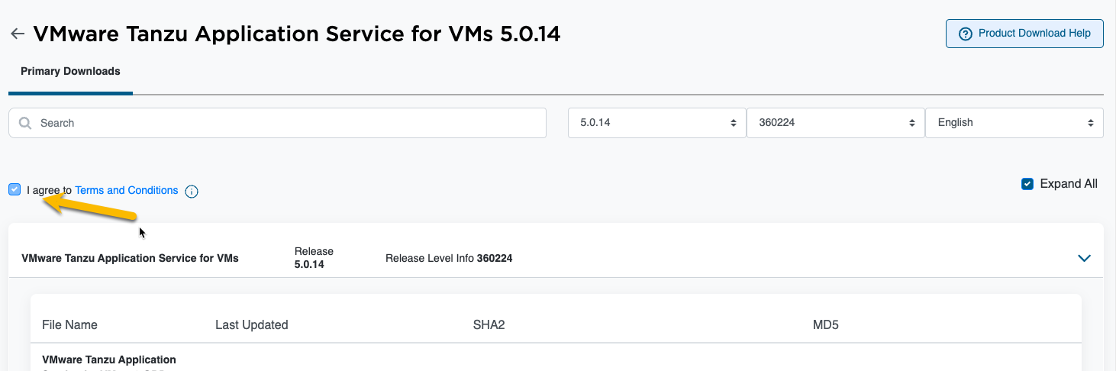
Task: Click the SHA2 column header
Action: point(489,324)
